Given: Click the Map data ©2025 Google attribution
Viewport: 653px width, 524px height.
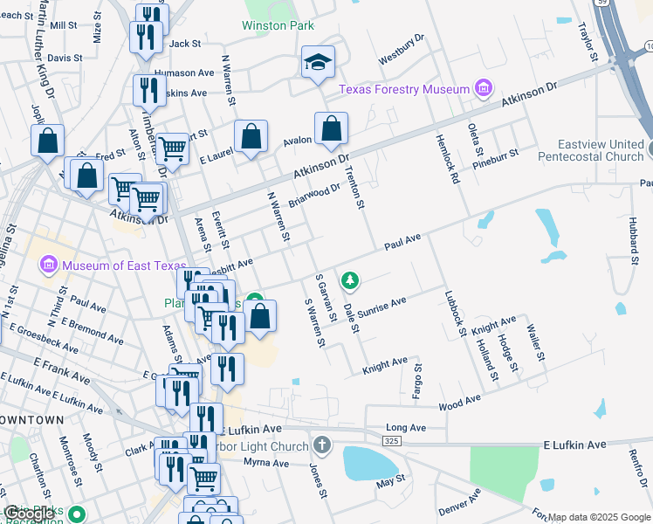Looking at the screenshot, I should [x=599, y=518].
